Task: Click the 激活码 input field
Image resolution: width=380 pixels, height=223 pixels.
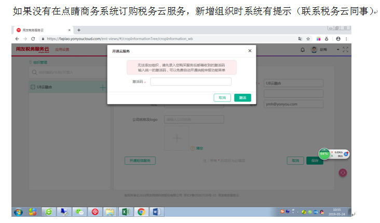Action: pos(191,82)
